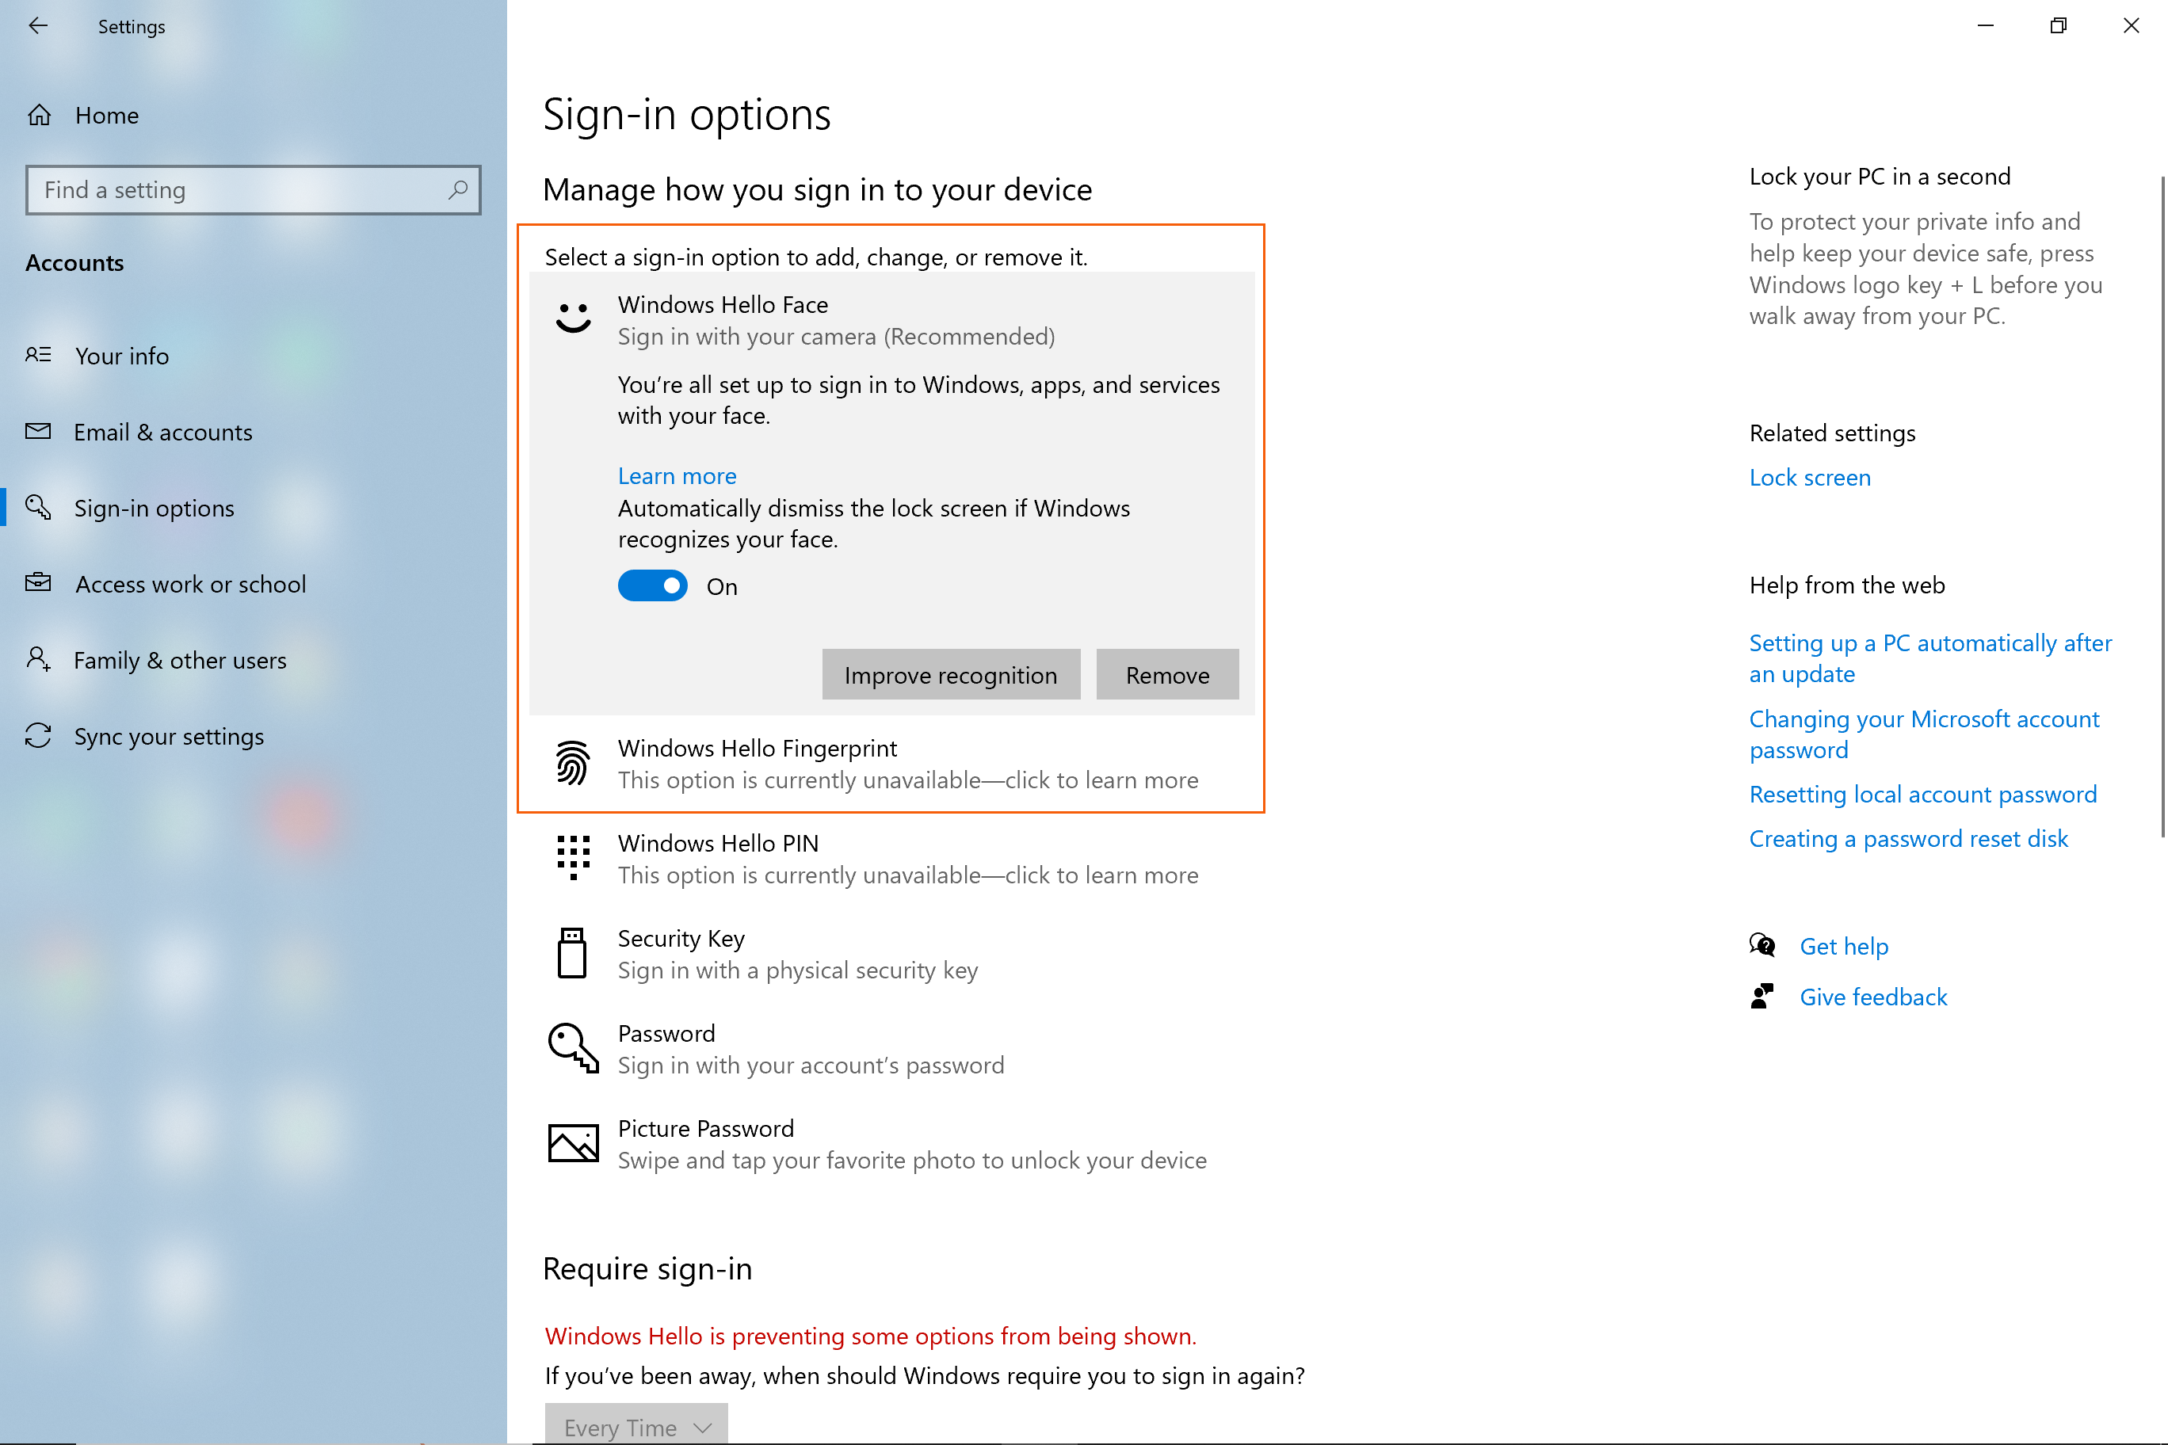The image size is (2168, 1445).
Task: Click the Windows Hello PIN icon
Action: point(571,858)
